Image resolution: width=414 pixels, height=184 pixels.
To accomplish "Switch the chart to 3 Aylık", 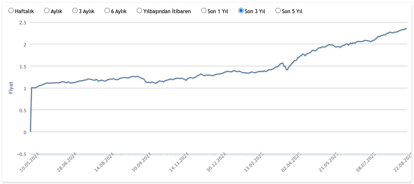I will tap(75, 11).
